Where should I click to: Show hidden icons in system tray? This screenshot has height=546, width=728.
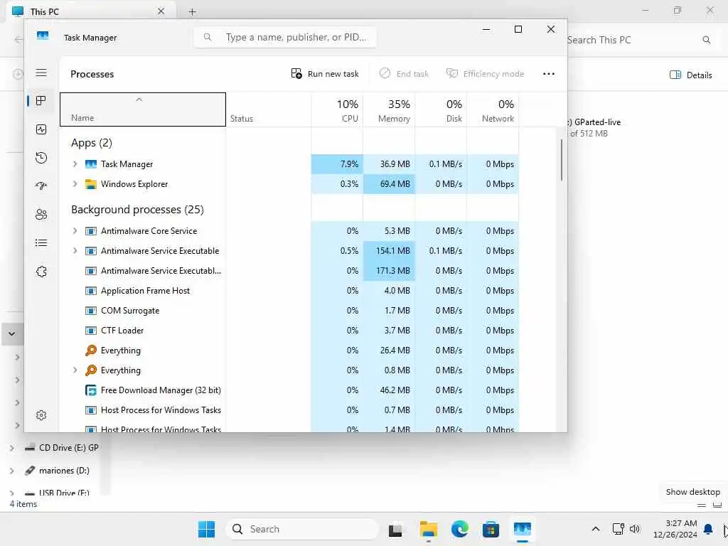[x=596, y=529]
